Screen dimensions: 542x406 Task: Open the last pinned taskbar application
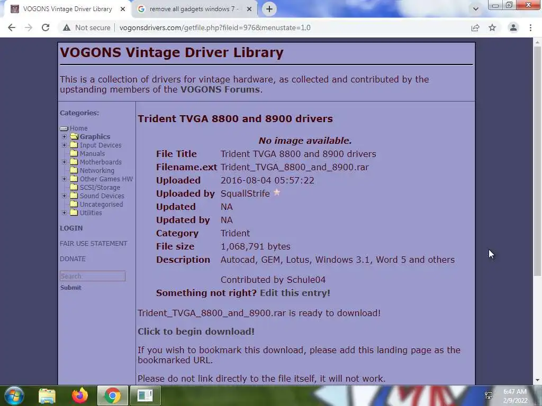[x=145, y=395]
